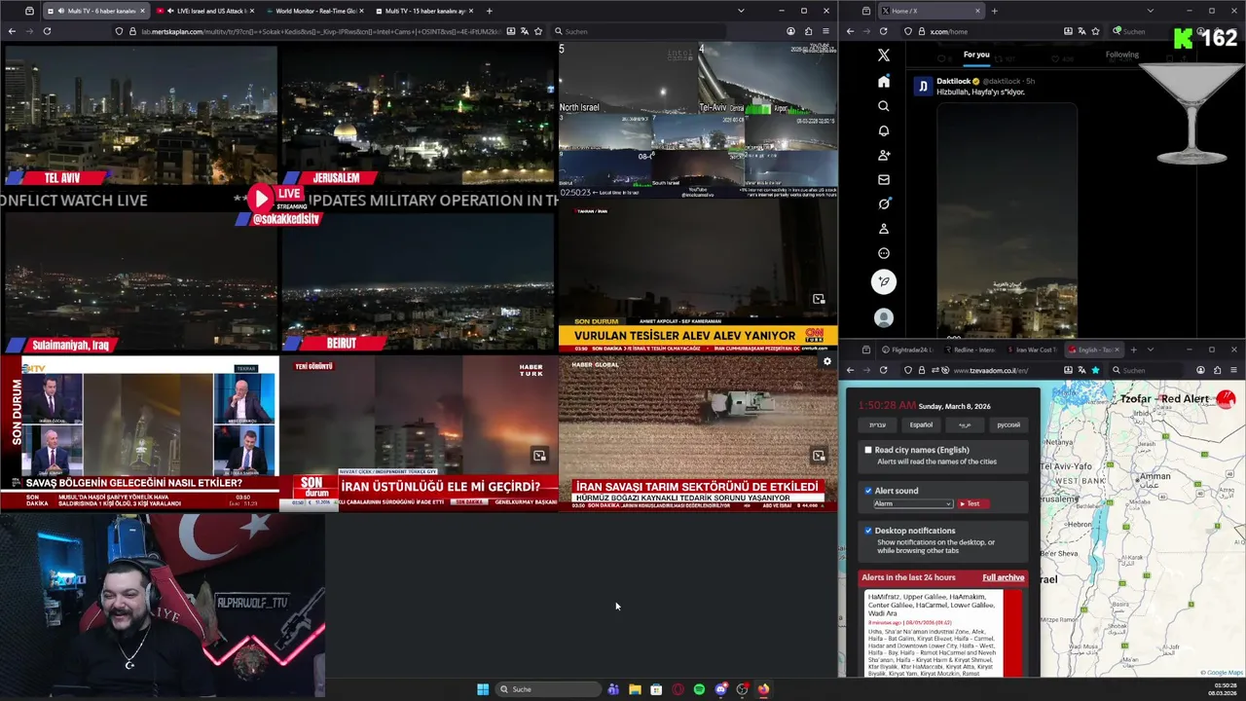Reload the Multi TV browser page
Image resolution: width=1246 pixels, height=701 pixels.
[x=47, y=31]
